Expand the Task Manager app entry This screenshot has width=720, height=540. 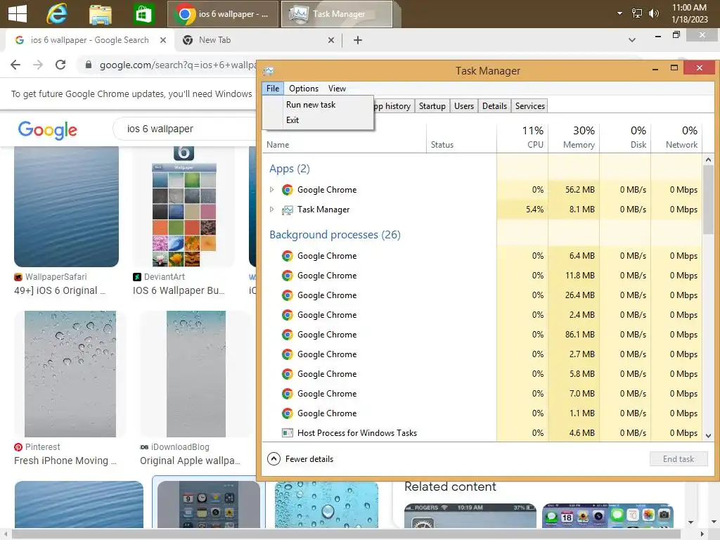(272, 209)
